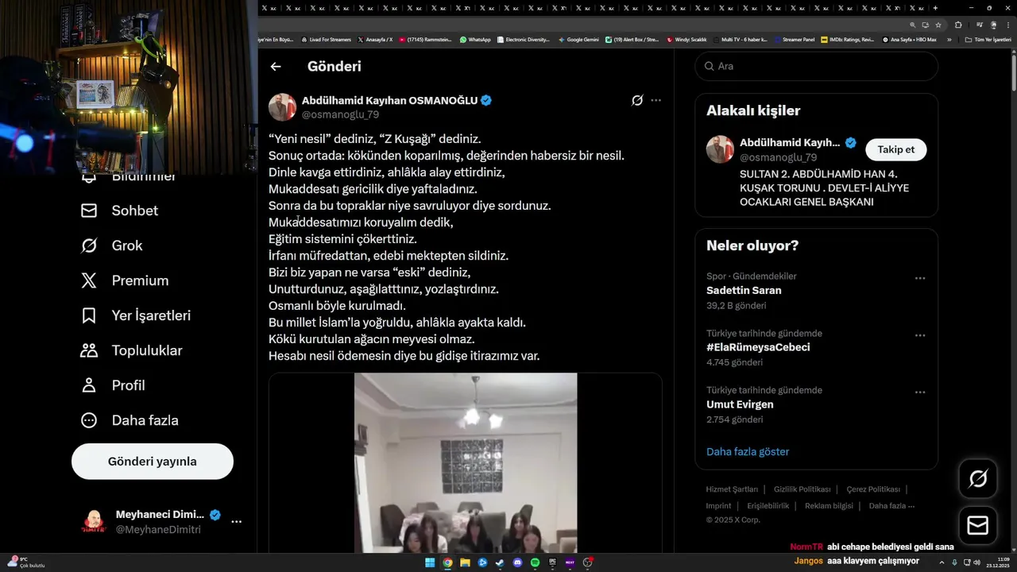Click Takip et to follow Abdülhamid Kayıhan

pos(895,149)
